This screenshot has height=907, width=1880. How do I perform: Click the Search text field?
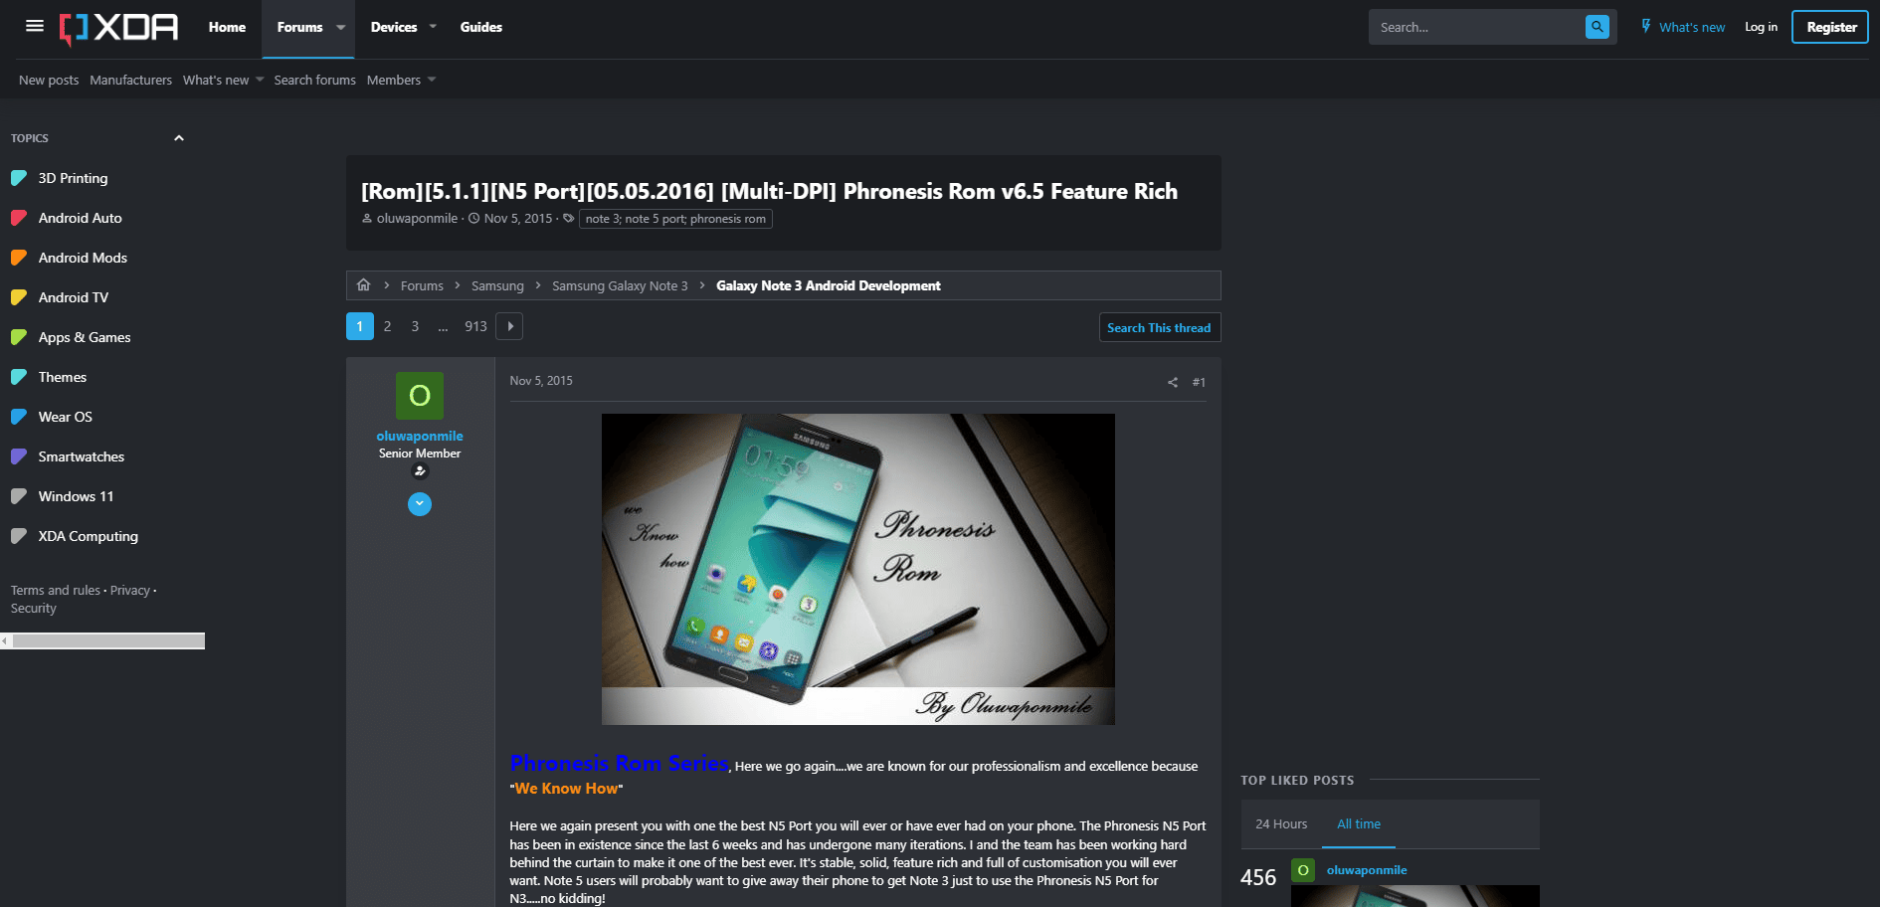(1476, 27)
